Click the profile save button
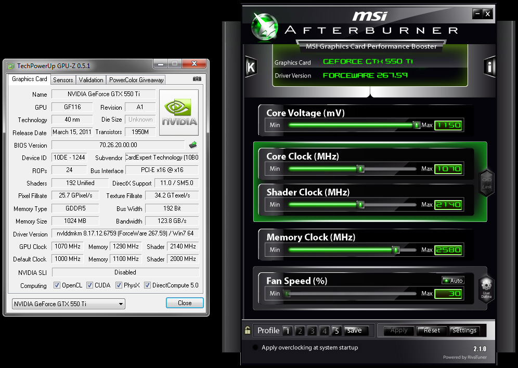 356,331
